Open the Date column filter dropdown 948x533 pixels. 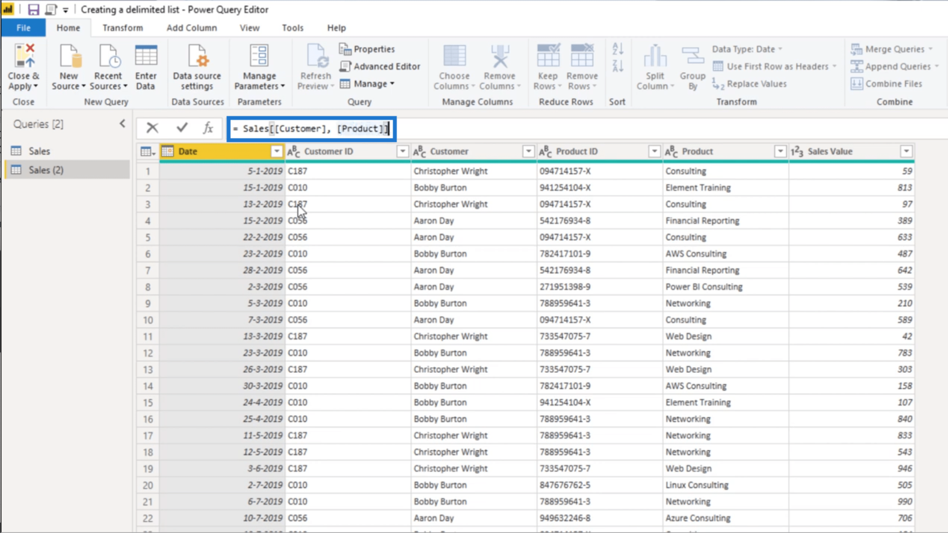point(276,151)
